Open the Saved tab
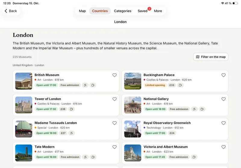 pyautogui.click(x=142, y=11)
